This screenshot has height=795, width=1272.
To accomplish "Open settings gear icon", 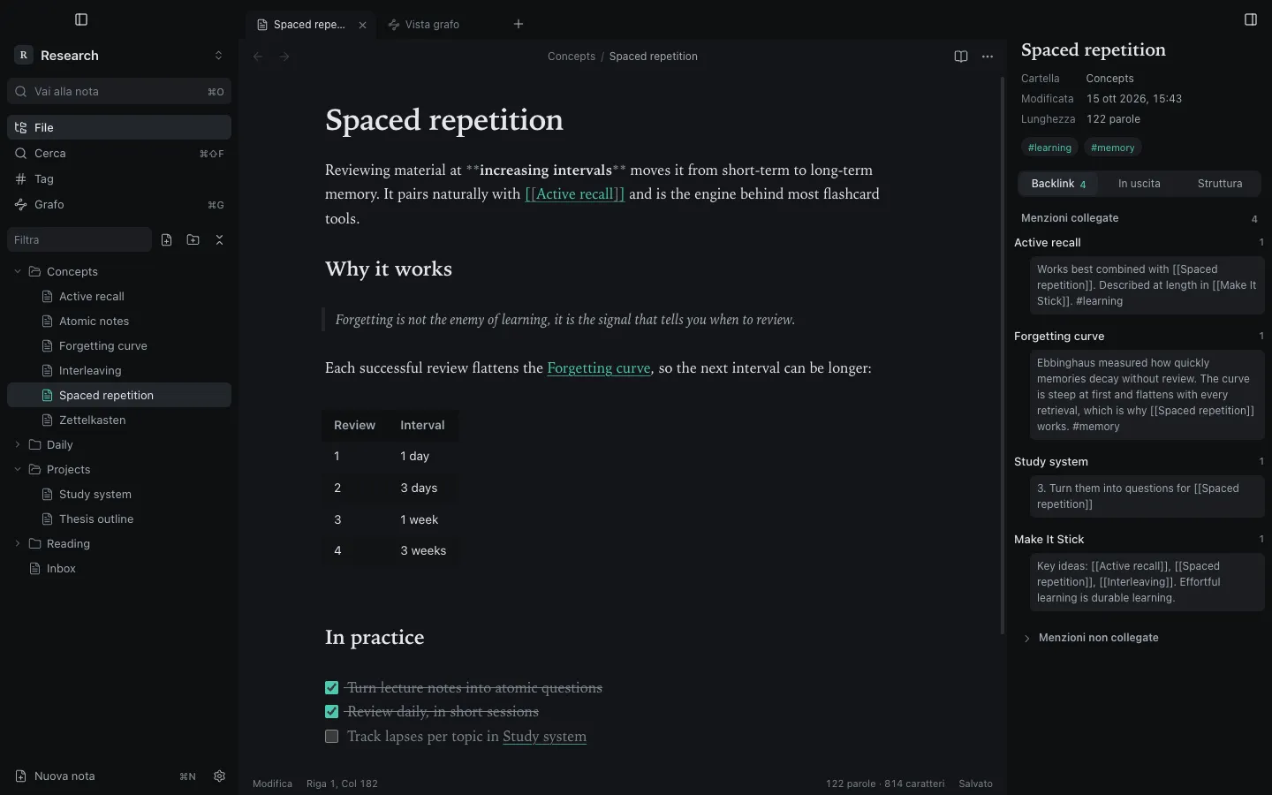I will pos(219,776).
